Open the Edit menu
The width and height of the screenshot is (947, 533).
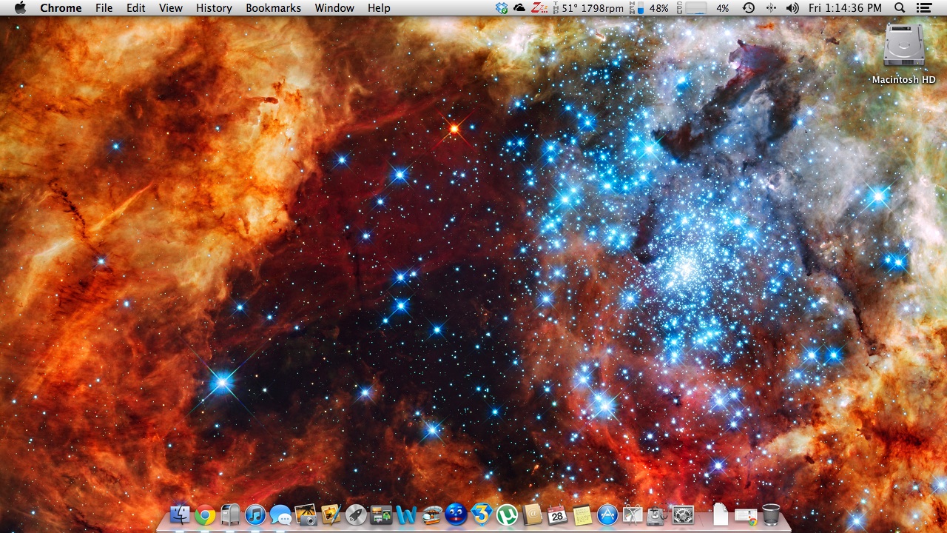135,8
